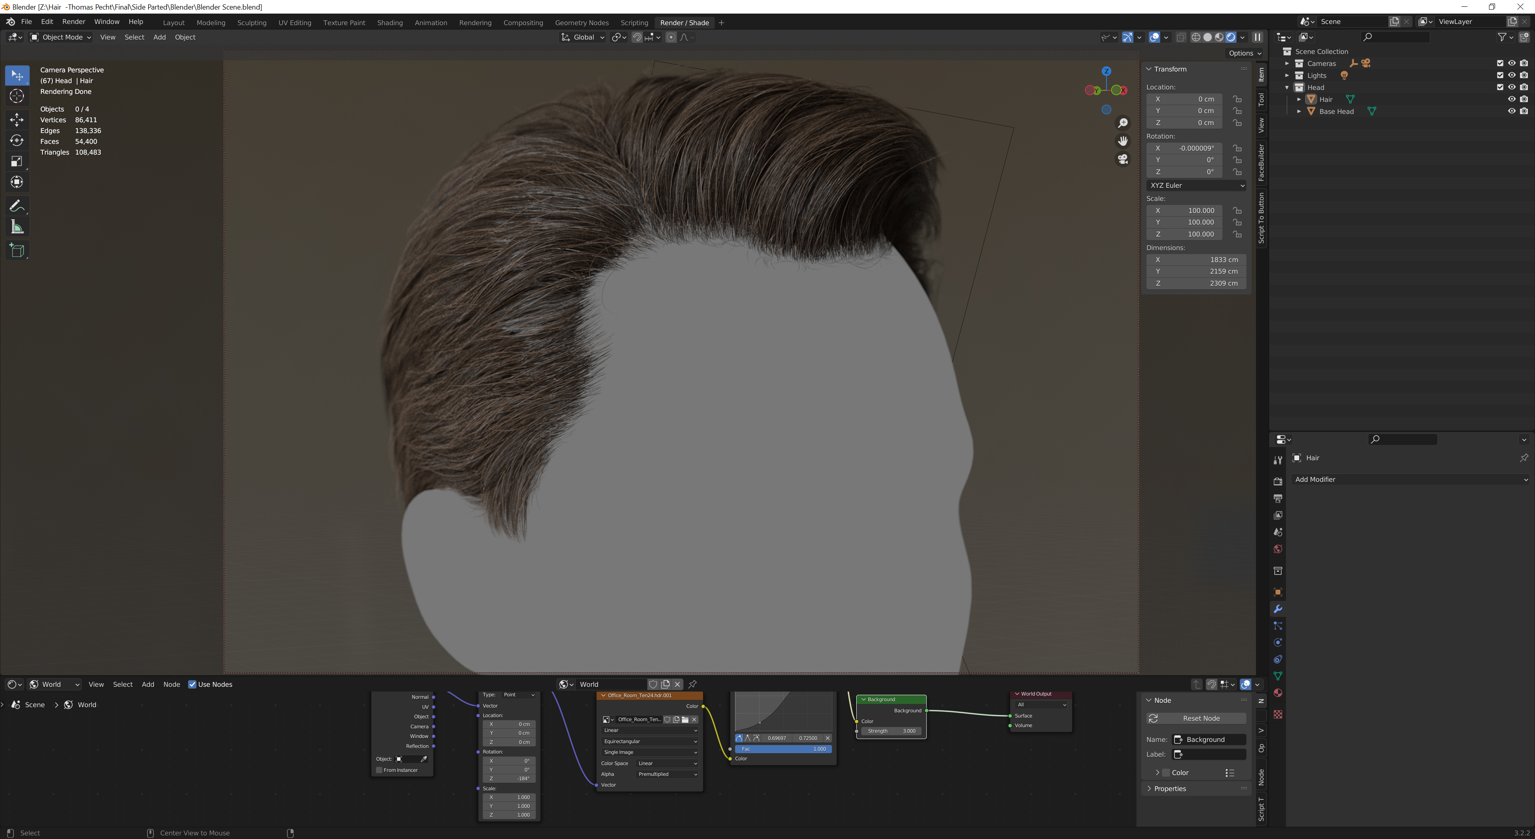Uncheck the Use Nodes checkbox
1535x839 pixels.
pos(192,684)
